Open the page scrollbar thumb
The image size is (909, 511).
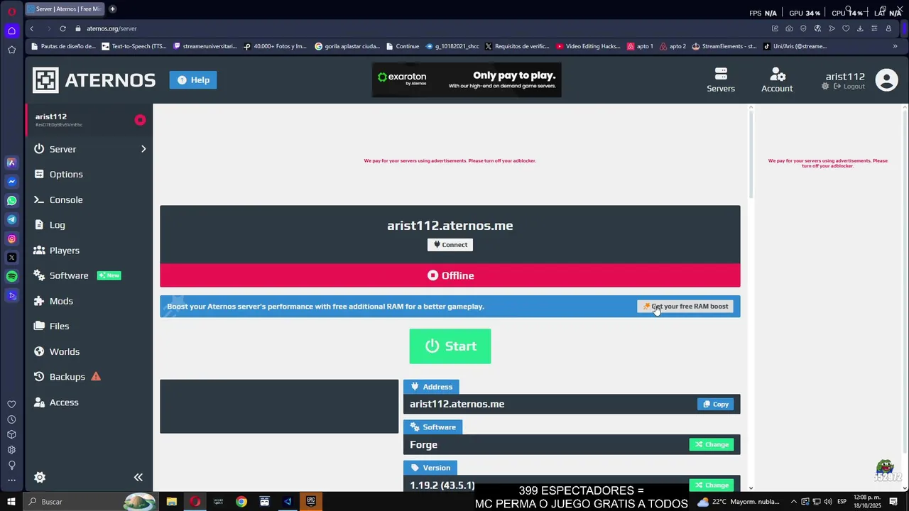coord(751,153)
